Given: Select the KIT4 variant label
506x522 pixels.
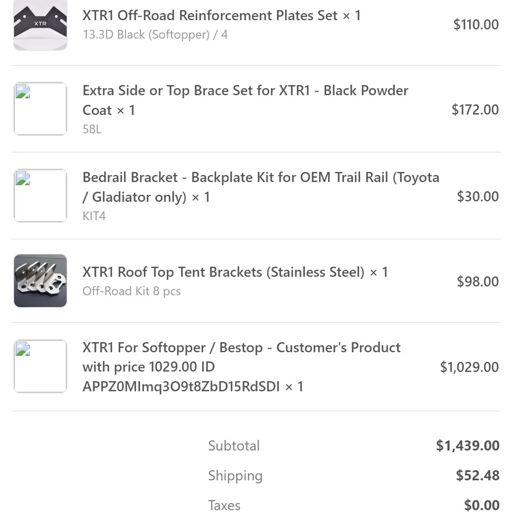Looking at the screenshot, I should [94, 216].
